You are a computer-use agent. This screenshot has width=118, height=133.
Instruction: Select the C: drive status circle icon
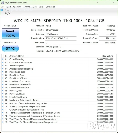[2, 10]
